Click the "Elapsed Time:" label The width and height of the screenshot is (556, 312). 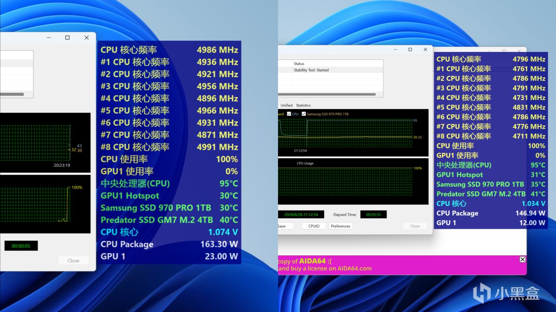pyautogui.click(x=345, y=214)
